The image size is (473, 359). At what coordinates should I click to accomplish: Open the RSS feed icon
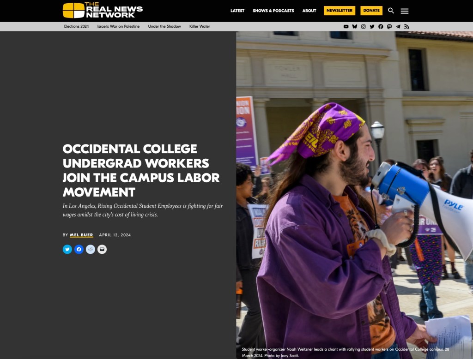pyautogui.click(x=406, y=26)
